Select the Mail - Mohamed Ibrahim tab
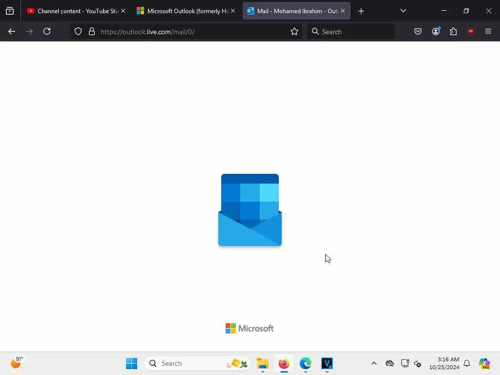 (296, 11)
